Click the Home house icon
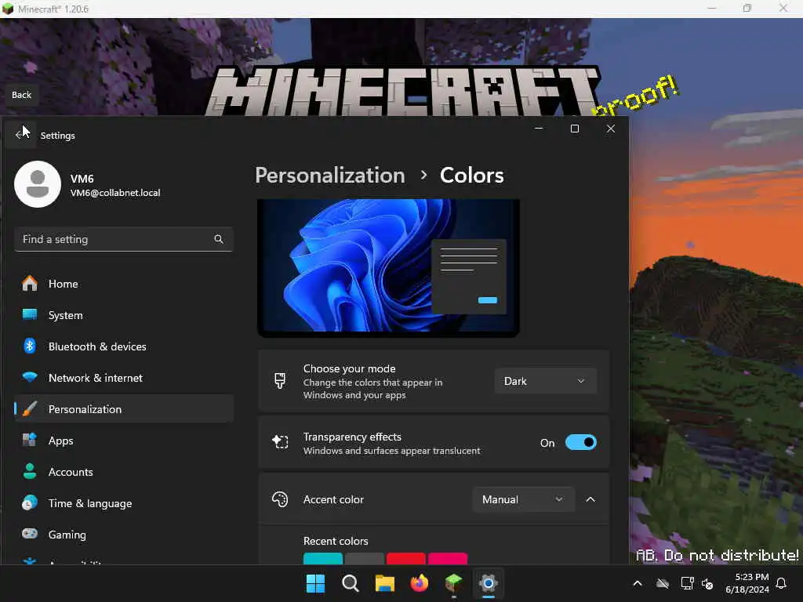This screenshot has height=602, width=803. 30,283
